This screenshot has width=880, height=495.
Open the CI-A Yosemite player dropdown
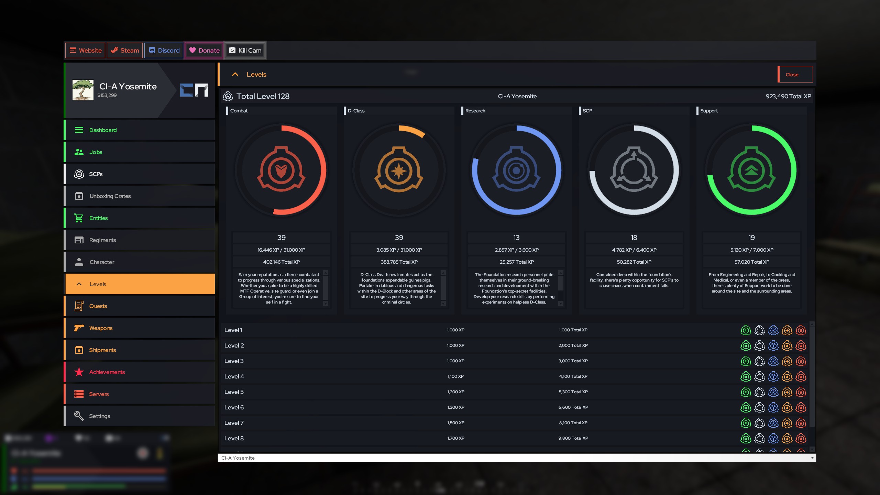point(517,458)
